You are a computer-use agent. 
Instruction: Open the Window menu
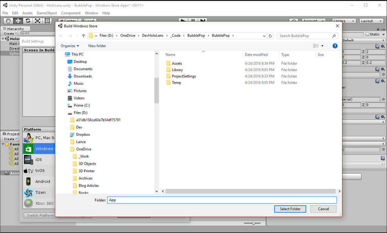(91, 13)
